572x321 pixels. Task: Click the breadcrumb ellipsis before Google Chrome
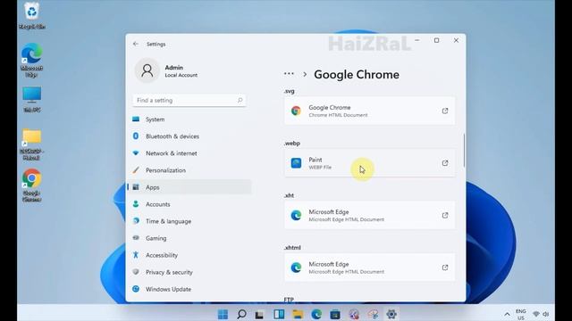click(x=289, y=74)
